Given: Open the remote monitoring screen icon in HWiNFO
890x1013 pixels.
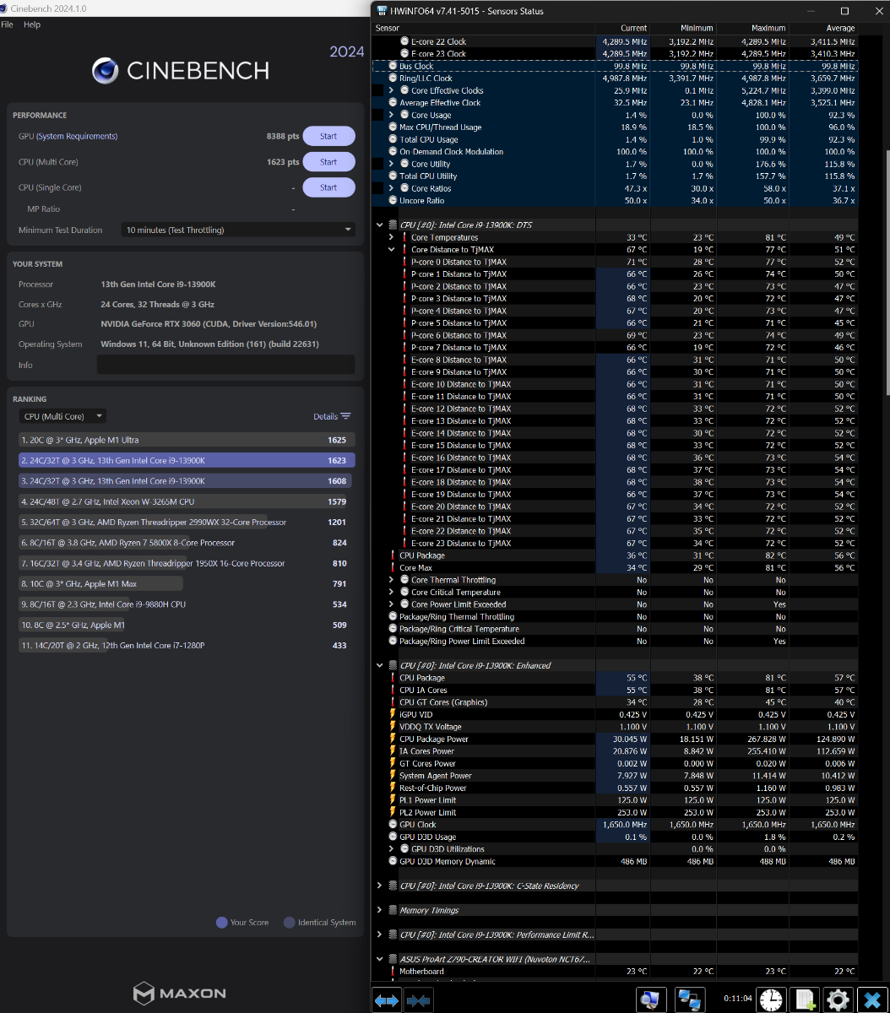Looking at the screenshot, I should pyautogui.click(x=650, y=1000).
